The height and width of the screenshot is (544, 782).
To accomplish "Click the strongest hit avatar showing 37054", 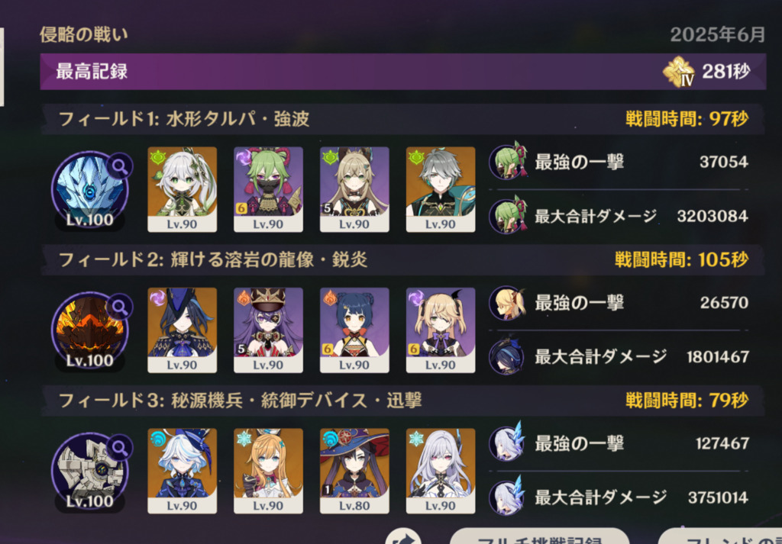I will (x=507, y=162).
